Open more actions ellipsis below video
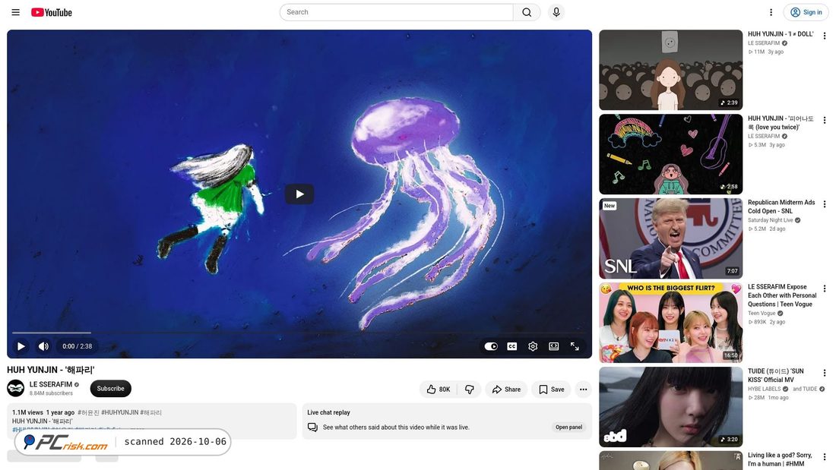Viewport: 836px width, 470px height. click(x=583, y=390)
